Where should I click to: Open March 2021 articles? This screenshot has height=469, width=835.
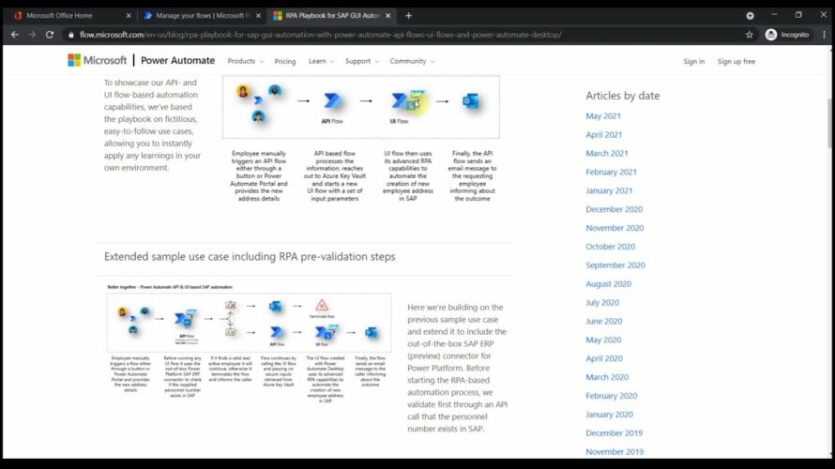point(607,153)
